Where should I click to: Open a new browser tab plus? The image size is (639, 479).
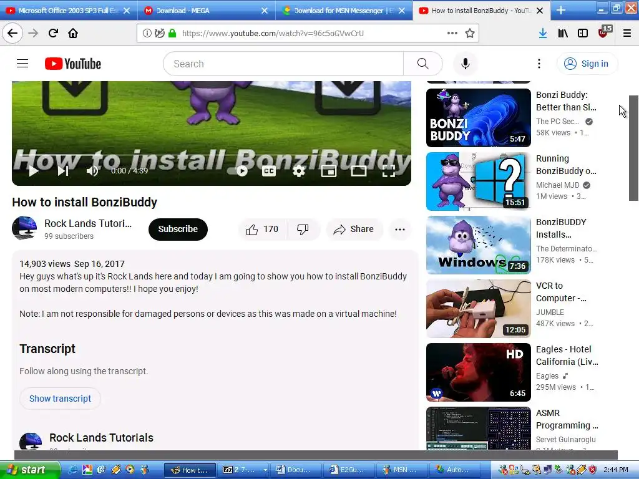pos(561,11)
